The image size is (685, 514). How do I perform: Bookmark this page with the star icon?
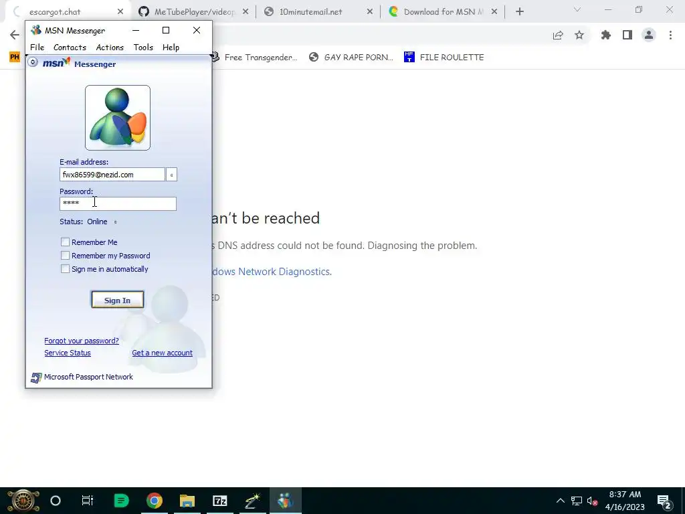point(579,35)
